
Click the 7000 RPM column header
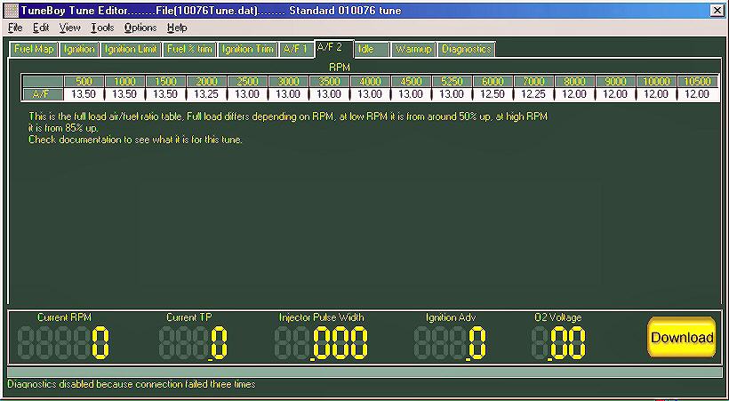coord(533,82)
